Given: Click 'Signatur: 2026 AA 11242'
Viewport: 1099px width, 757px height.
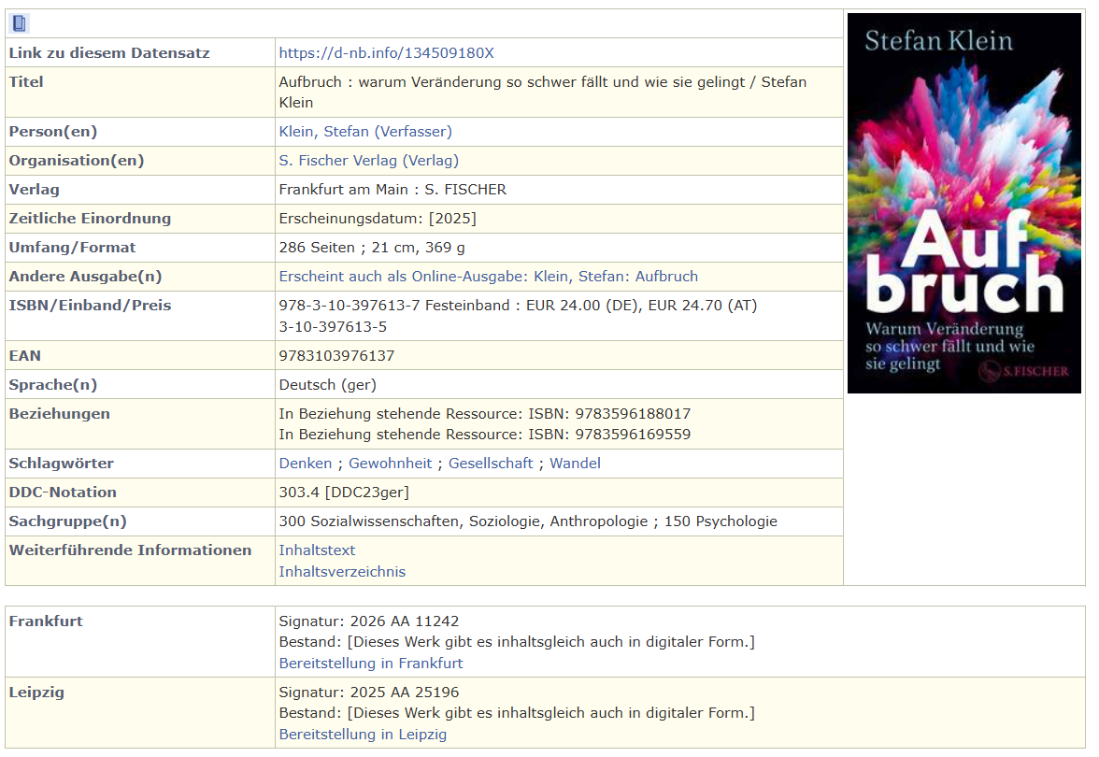Looking at the screenshot, I should [x=368, y=621].
